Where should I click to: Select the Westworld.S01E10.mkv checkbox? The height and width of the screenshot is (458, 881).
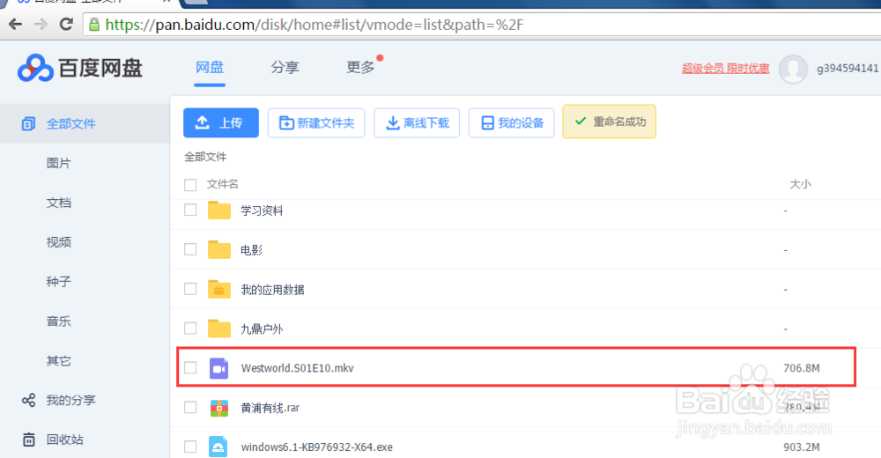[x=190, y=367]
